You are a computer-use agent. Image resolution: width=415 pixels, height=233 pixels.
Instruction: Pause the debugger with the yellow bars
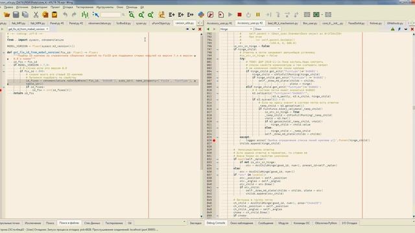(258, 14)
